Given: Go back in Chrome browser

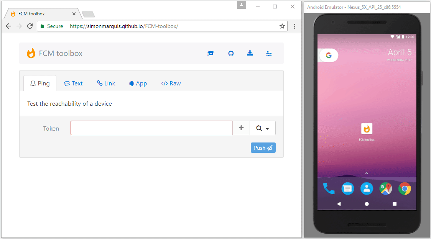Looking at the screenshot, I should (8, 26).
